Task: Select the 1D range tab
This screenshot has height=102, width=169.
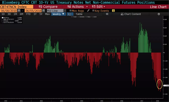Action: click(3, 14)
